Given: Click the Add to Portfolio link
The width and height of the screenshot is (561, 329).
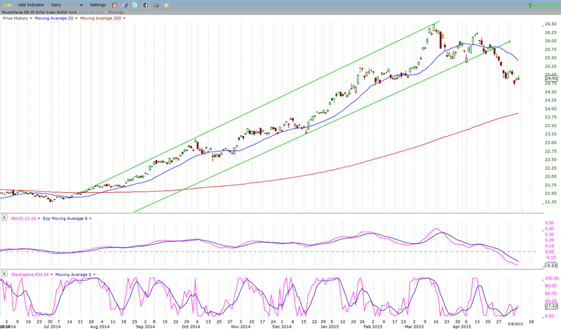Looking at the screenshot, I should click(92, 12).
